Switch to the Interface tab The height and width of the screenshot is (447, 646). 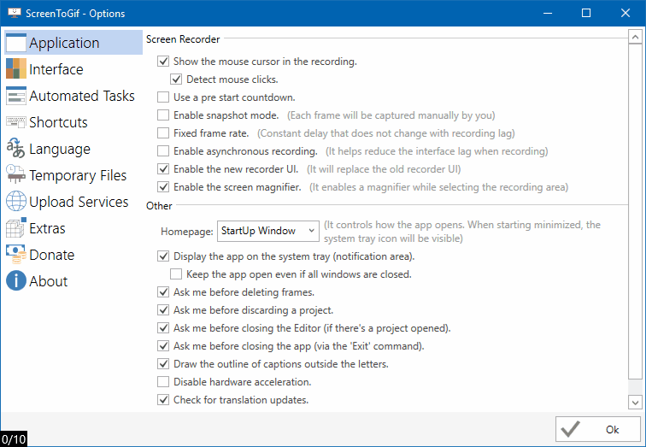[73, 69]
